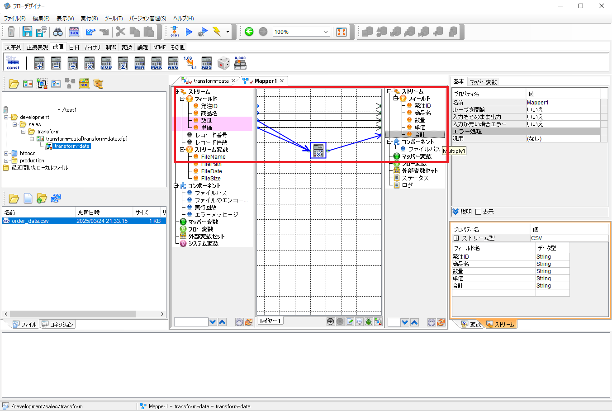
Task: Close the Mapper1 tab
Action: coord(282,81)
